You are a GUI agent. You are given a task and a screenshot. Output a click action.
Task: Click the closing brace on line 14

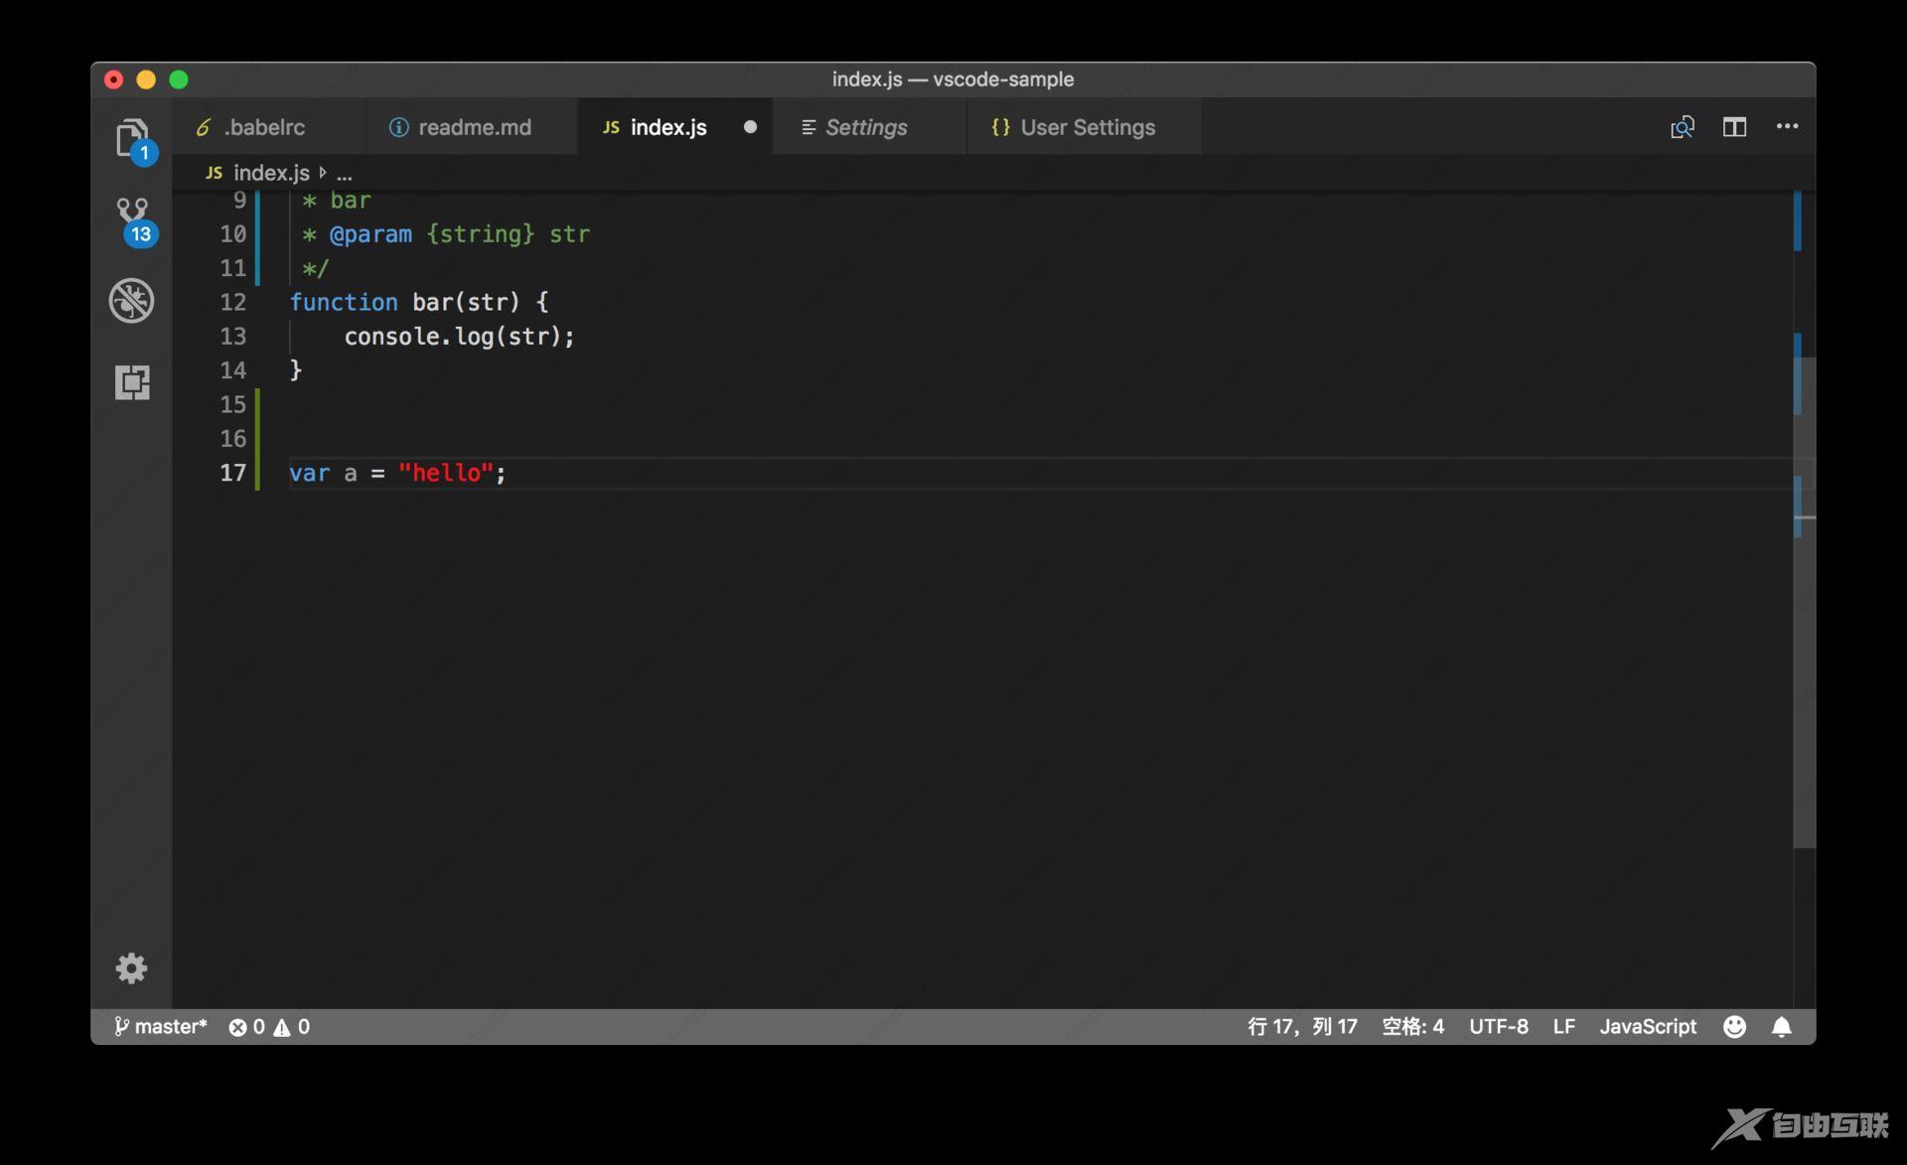(295, 370)
